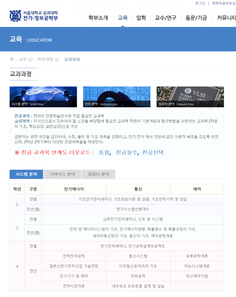The image size is (236, 297).
Task: Select the 전자 분야 Electronics Area thumbnail
Action: click(x=117, y=97)
